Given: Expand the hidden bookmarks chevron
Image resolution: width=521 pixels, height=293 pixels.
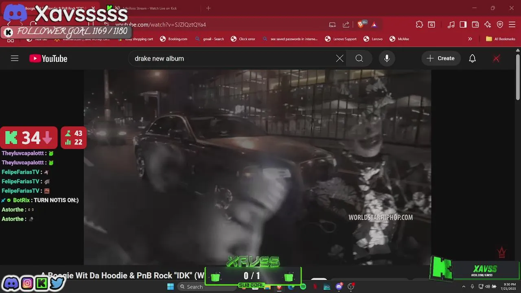Looking at the screenshot, I should [470, 39].
